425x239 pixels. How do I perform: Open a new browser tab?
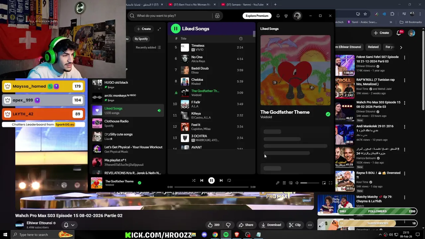click(275, 4)
